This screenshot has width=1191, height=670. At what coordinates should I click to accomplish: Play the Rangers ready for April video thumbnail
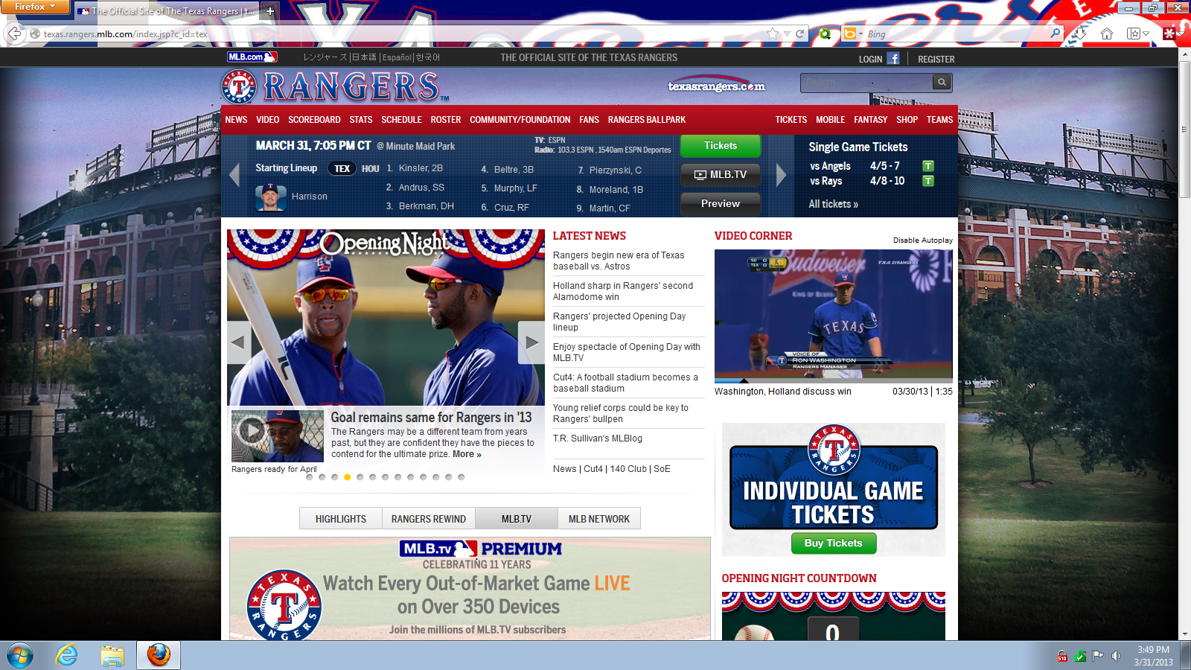point(277,436)
